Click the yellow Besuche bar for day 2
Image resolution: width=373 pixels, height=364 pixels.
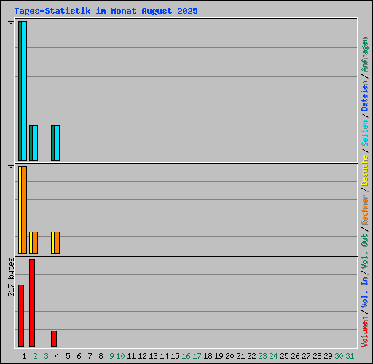point(31,242)
